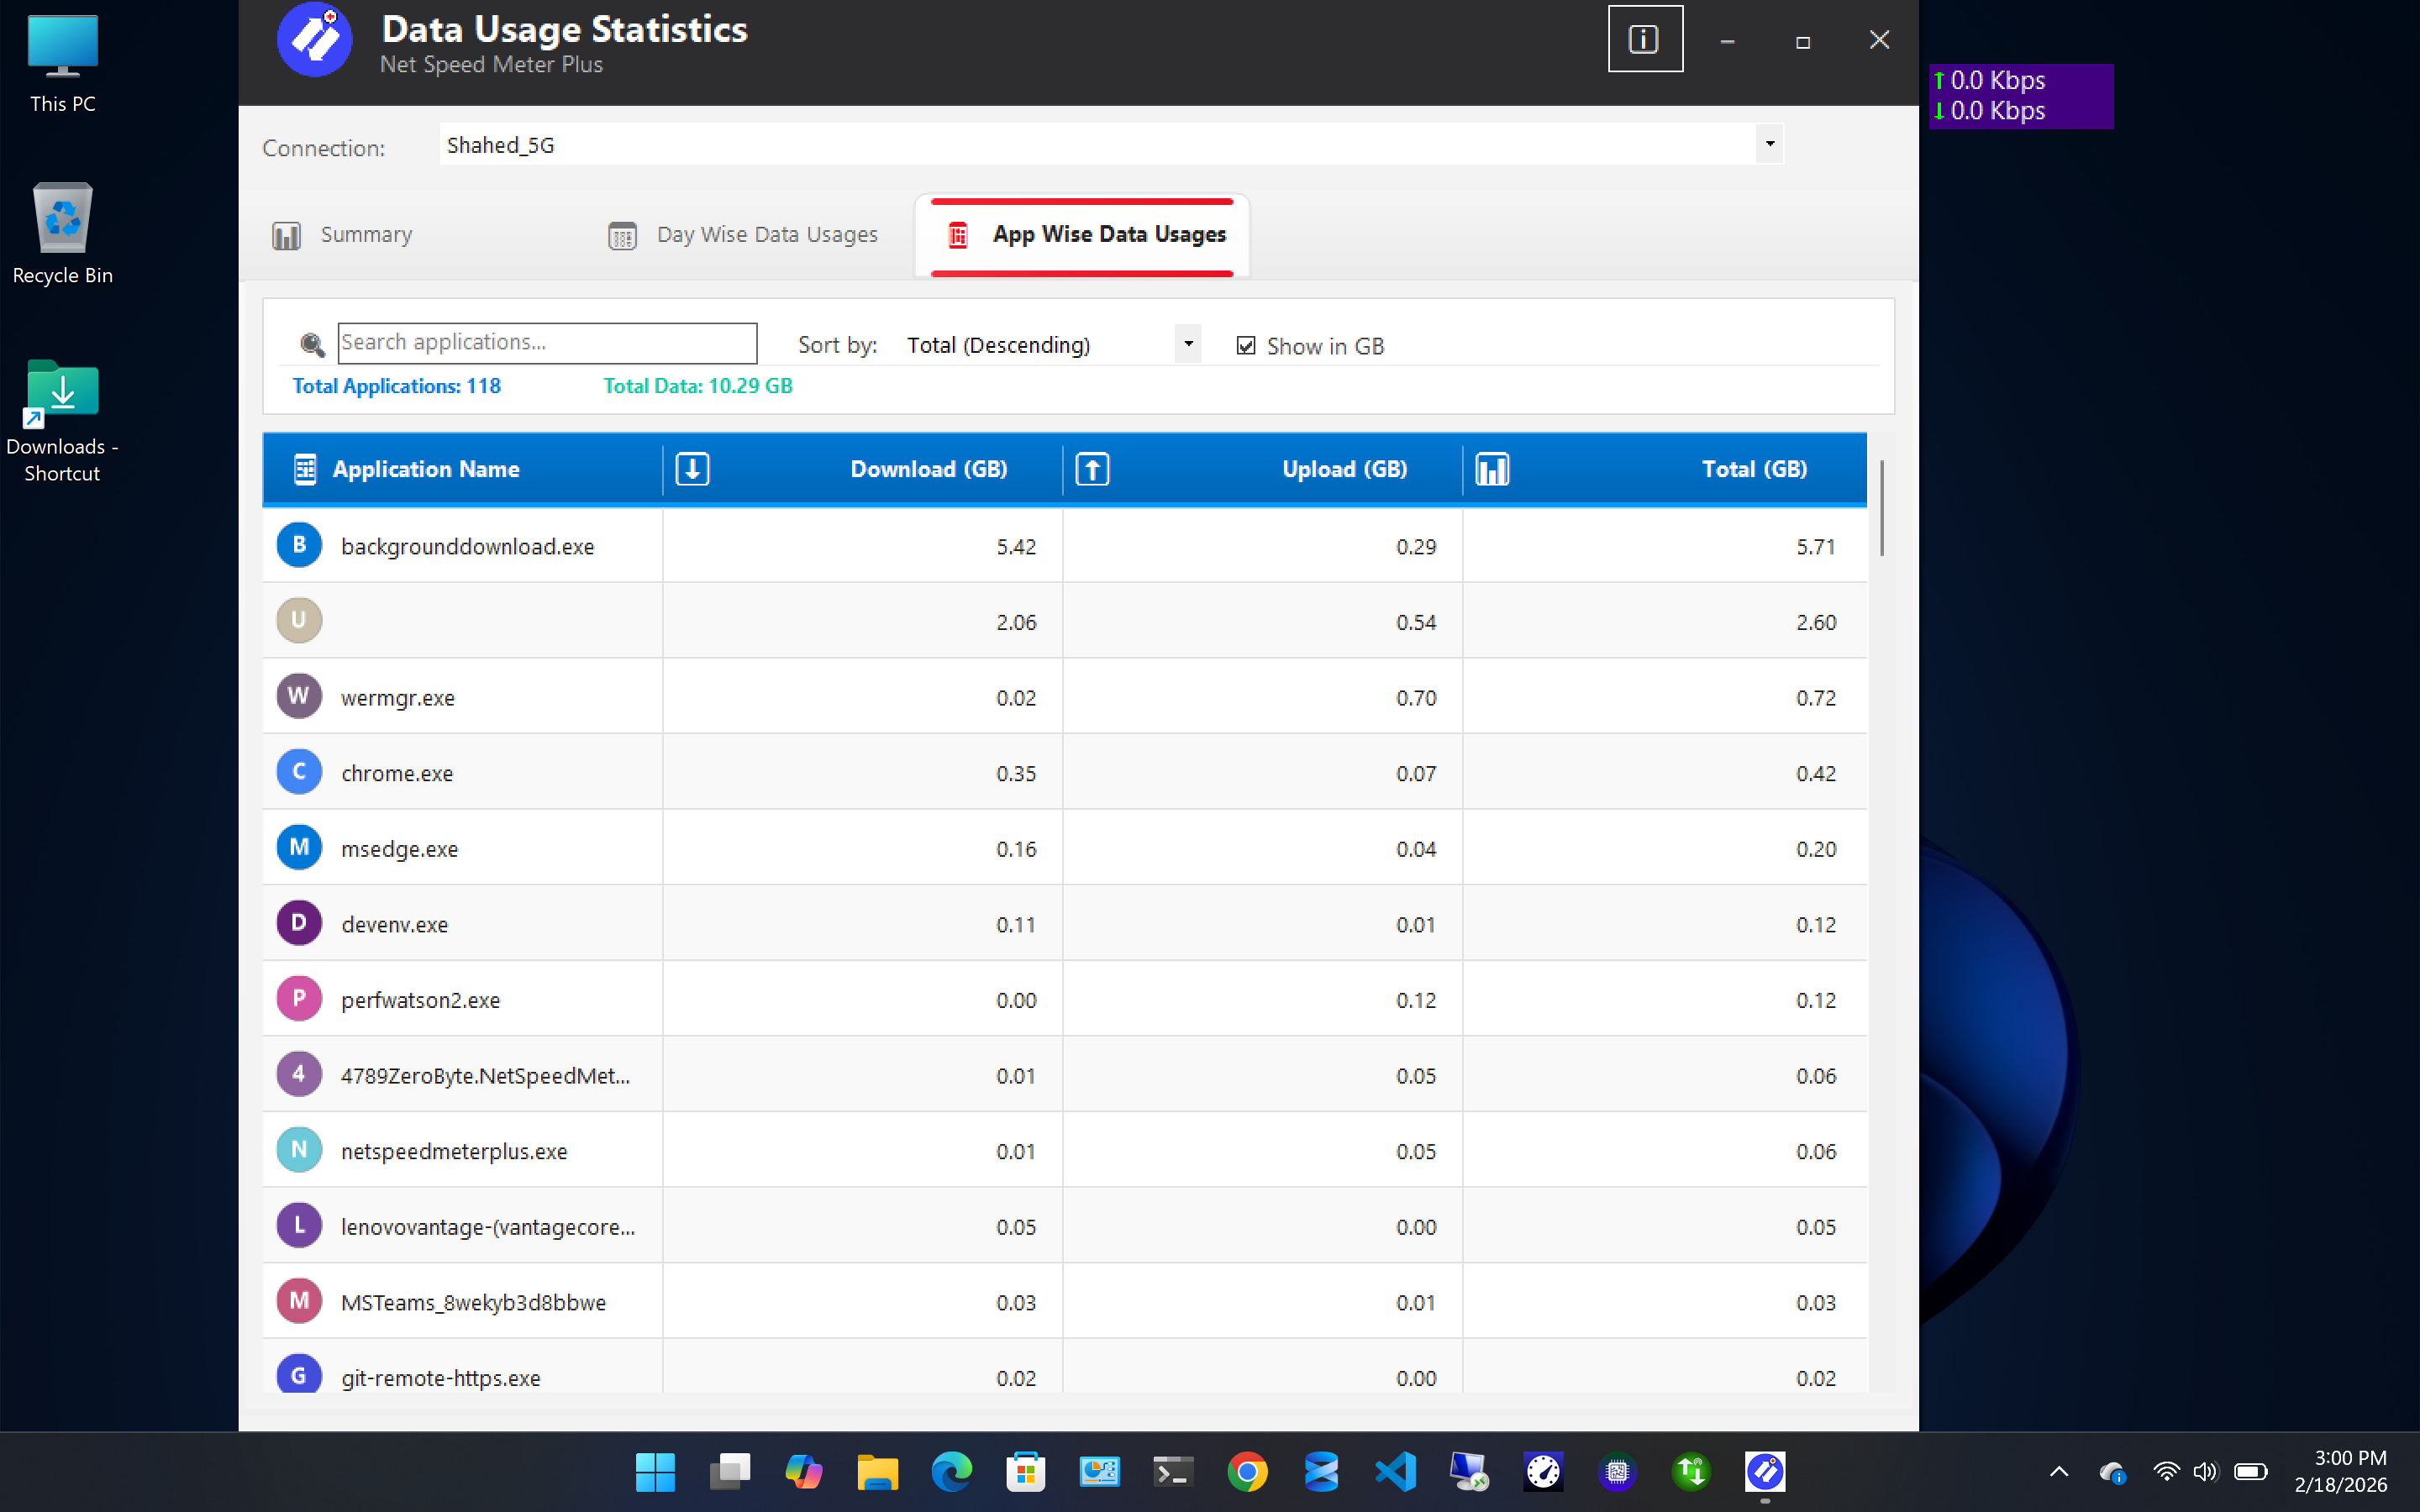The image size is (2420, 1512).
Task: Click the upload arrow icon in Upload column header
Action: click(1091, 468)
